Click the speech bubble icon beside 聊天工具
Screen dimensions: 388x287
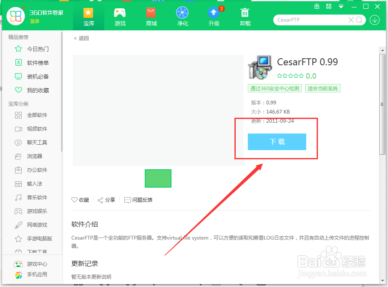(x=18, y=143)
